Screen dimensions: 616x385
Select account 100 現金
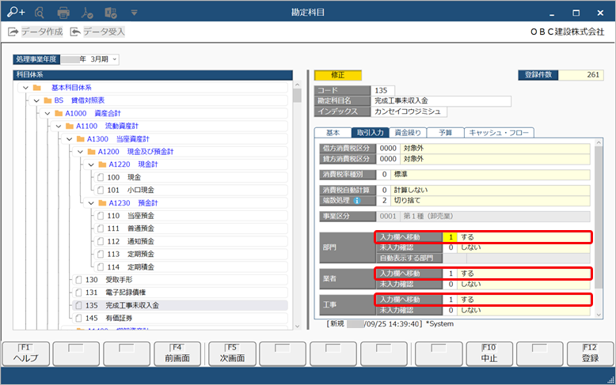191,177
